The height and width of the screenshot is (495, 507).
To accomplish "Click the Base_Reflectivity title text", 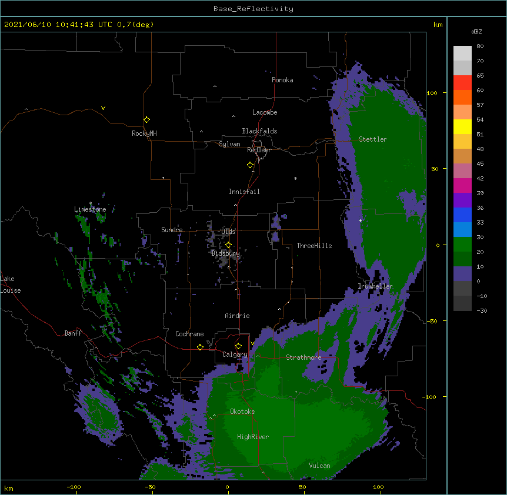I will [x=253, y=9].
